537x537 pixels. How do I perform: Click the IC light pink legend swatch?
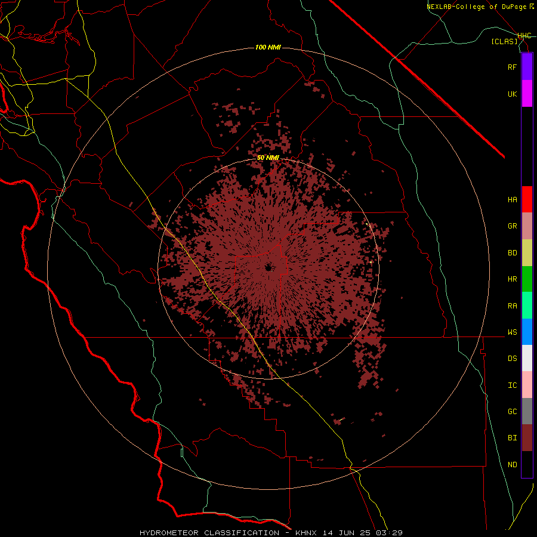click(x=527, y=385)
